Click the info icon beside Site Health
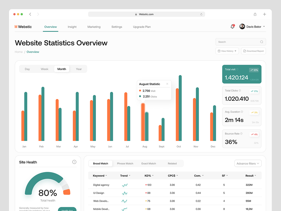This screenshot has width=281, height=211. click(x=74, y=162)
